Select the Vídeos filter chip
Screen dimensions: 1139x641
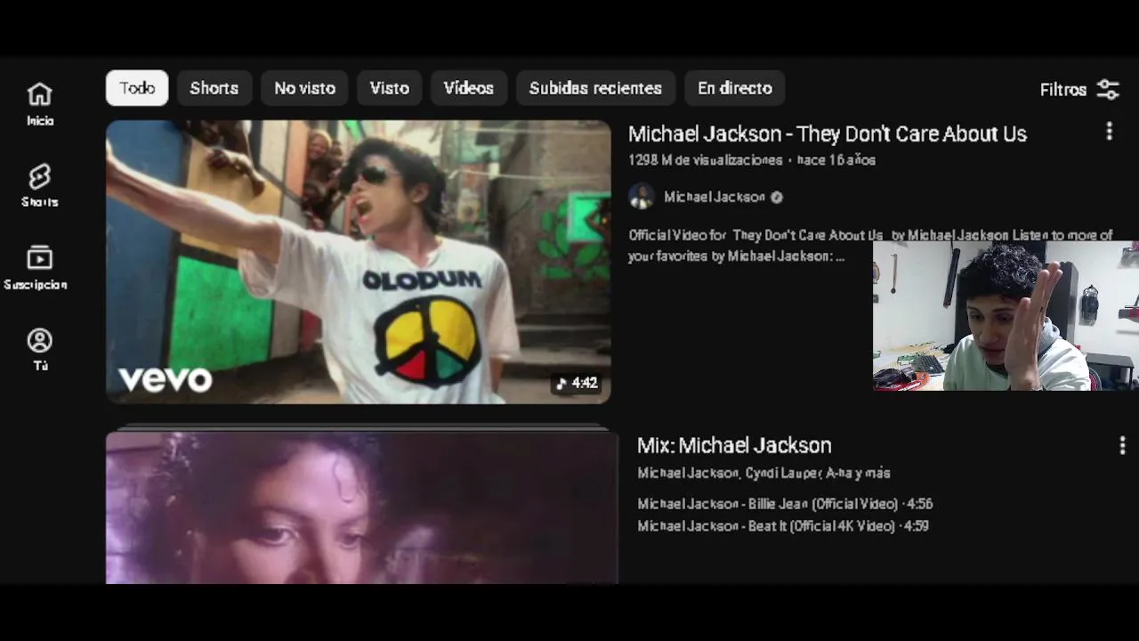point(468,88)
